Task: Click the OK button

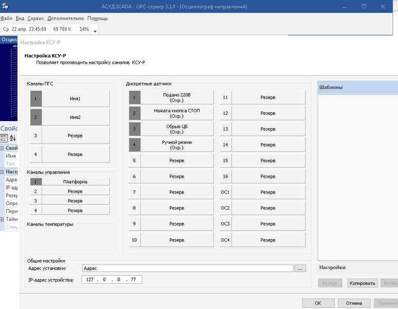Action: point(318,303)
